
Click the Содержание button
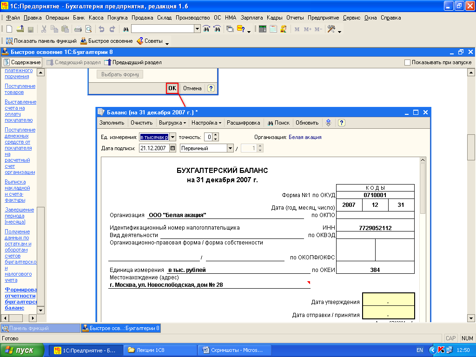(x=22, y=62)
